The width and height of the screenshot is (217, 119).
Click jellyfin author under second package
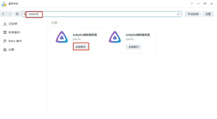click(130, 39)
